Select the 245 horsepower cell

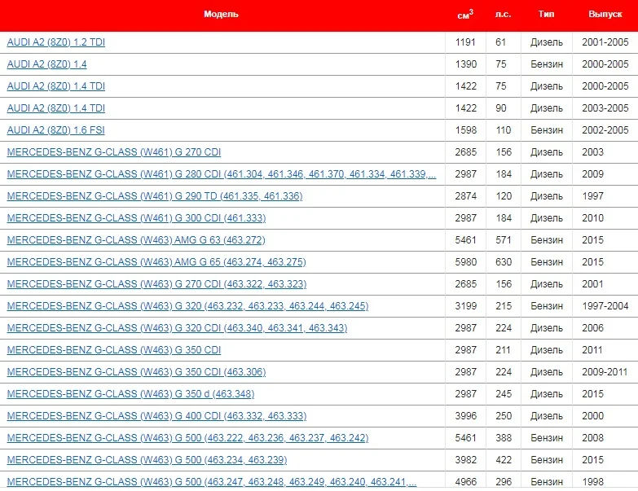coord(504,393)
